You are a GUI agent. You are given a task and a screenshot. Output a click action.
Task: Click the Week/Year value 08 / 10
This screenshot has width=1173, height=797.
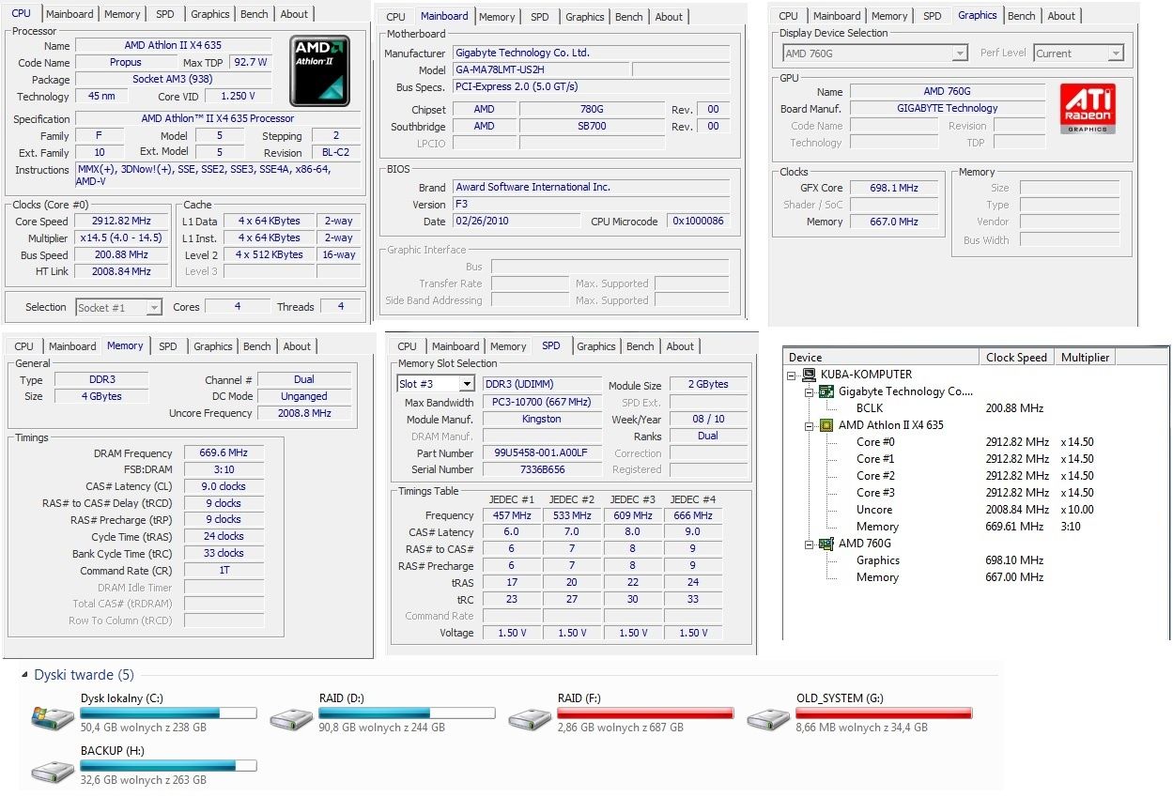[x=708, y=420]
